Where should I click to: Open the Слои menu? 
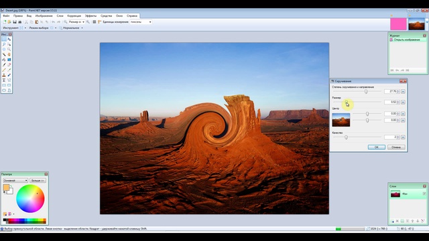pos(60,16)
